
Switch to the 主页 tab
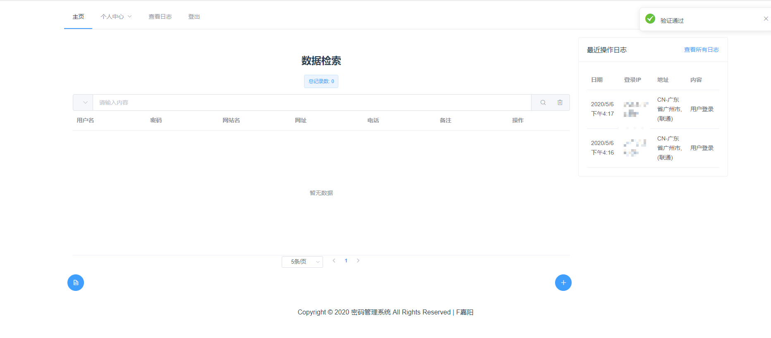(x=78, y=17)
